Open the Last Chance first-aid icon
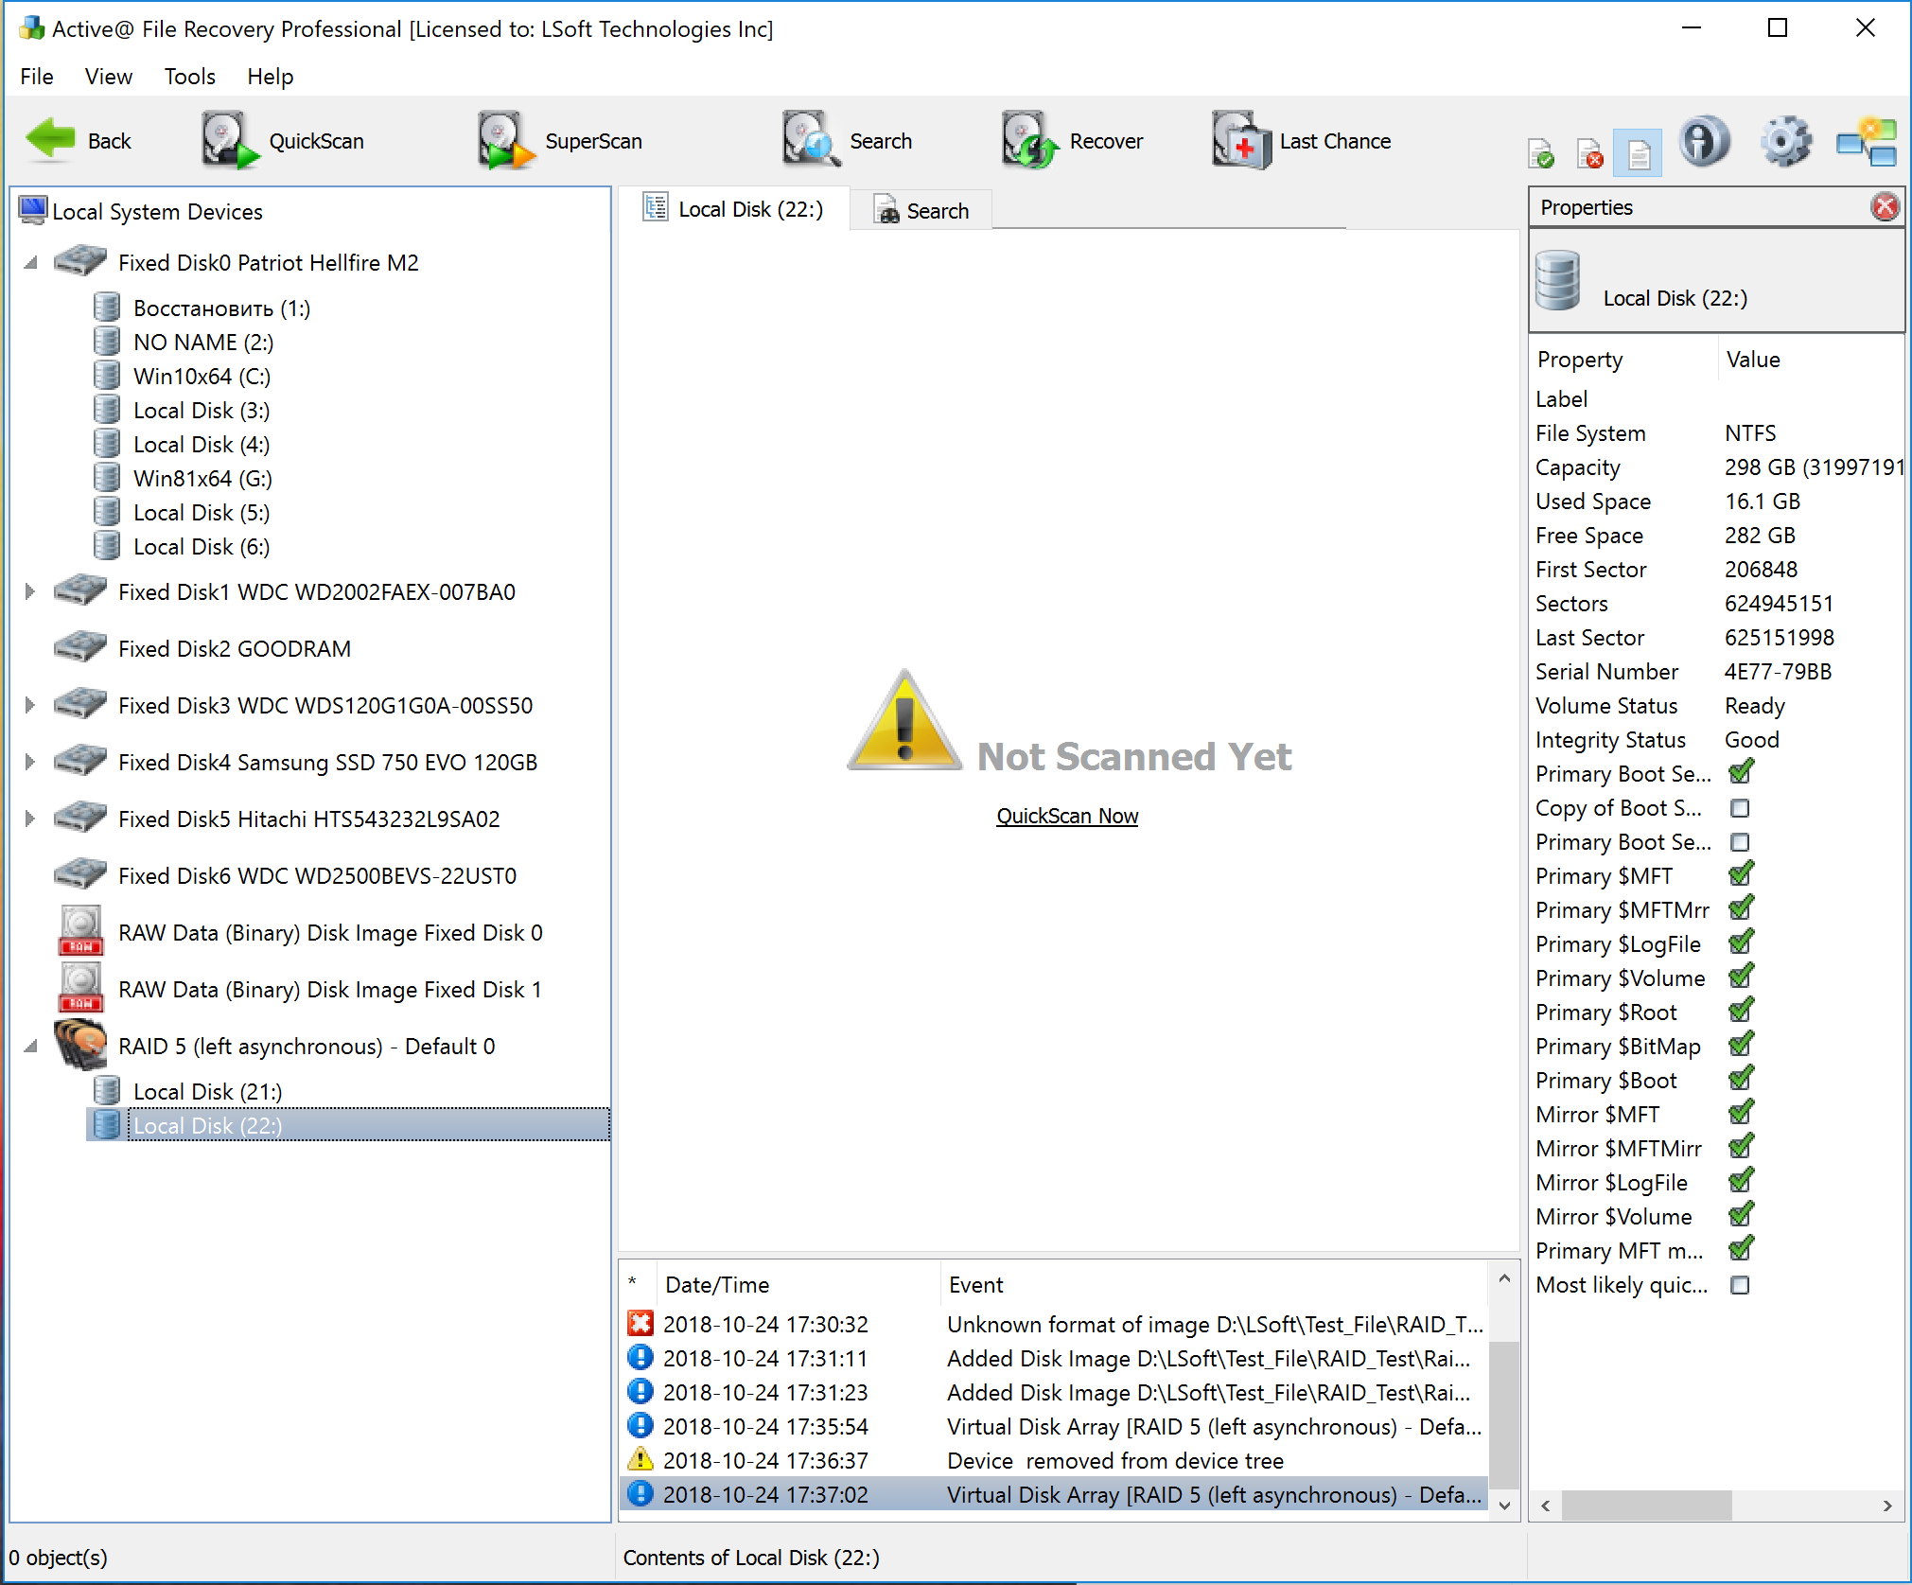Image resolution: width=1912 pixels, height=1585 pixels. coord(1241,141)
